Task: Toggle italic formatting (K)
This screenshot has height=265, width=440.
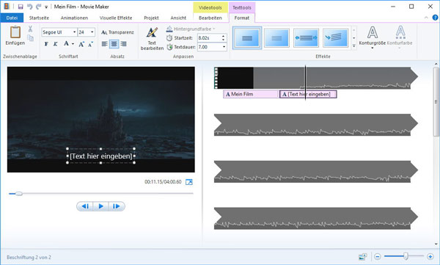Action: pyautogui.click(x=56, y=44)
